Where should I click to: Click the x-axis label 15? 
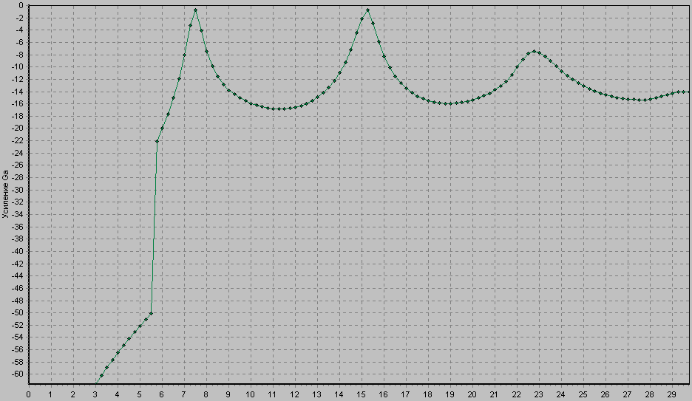361,394
